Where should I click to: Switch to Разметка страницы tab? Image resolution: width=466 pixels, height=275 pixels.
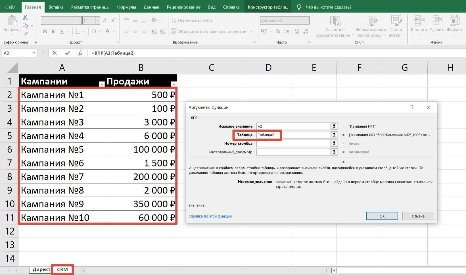pyautogui.click(x=90, y=7)
